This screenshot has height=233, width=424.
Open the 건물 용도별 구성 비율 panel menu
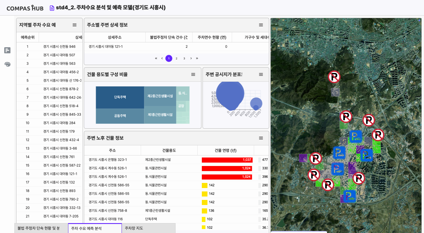[x=193, y=74]
